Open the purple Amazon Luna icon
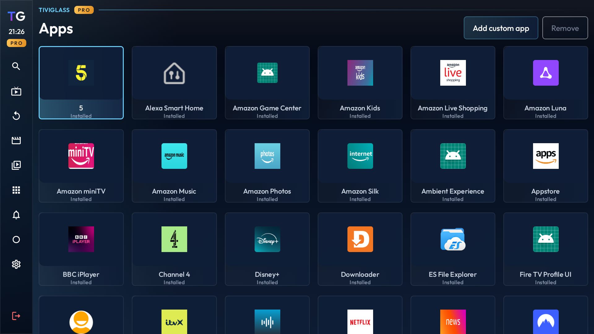 pos(546,73)
